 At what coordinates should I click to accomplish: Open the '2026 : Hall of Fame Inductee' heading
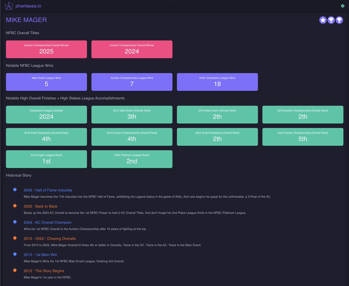[48, 190]
